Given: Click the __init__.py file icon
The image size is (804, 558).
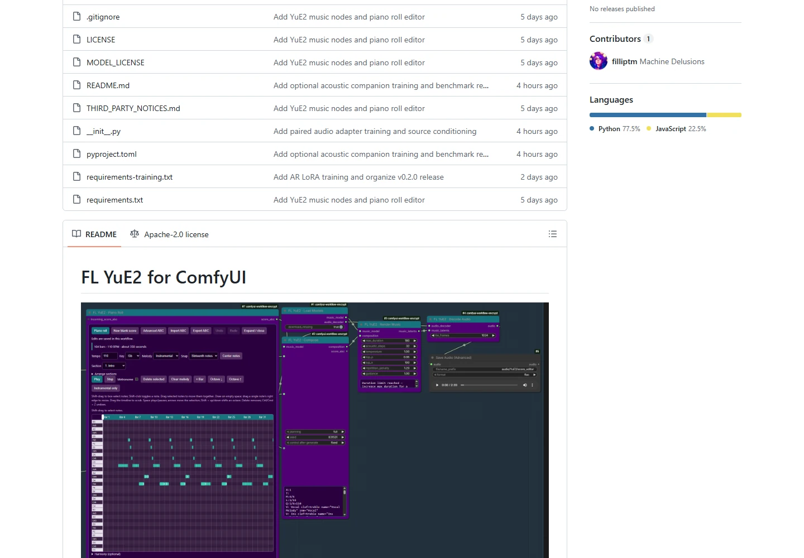Looking at the screenshot, I should click(x=77, y=131).
